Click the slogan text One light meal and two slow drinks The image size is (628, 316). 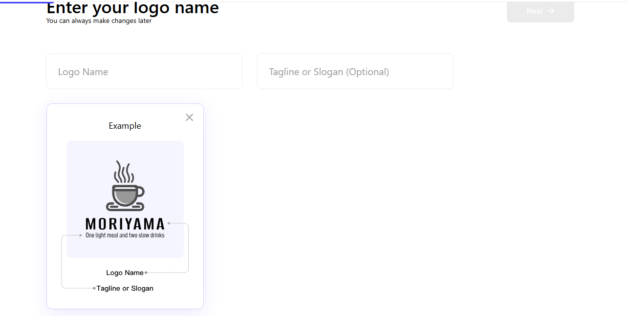(125, 234)
